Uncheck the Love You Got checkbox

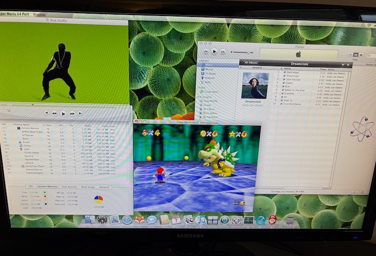284,79
